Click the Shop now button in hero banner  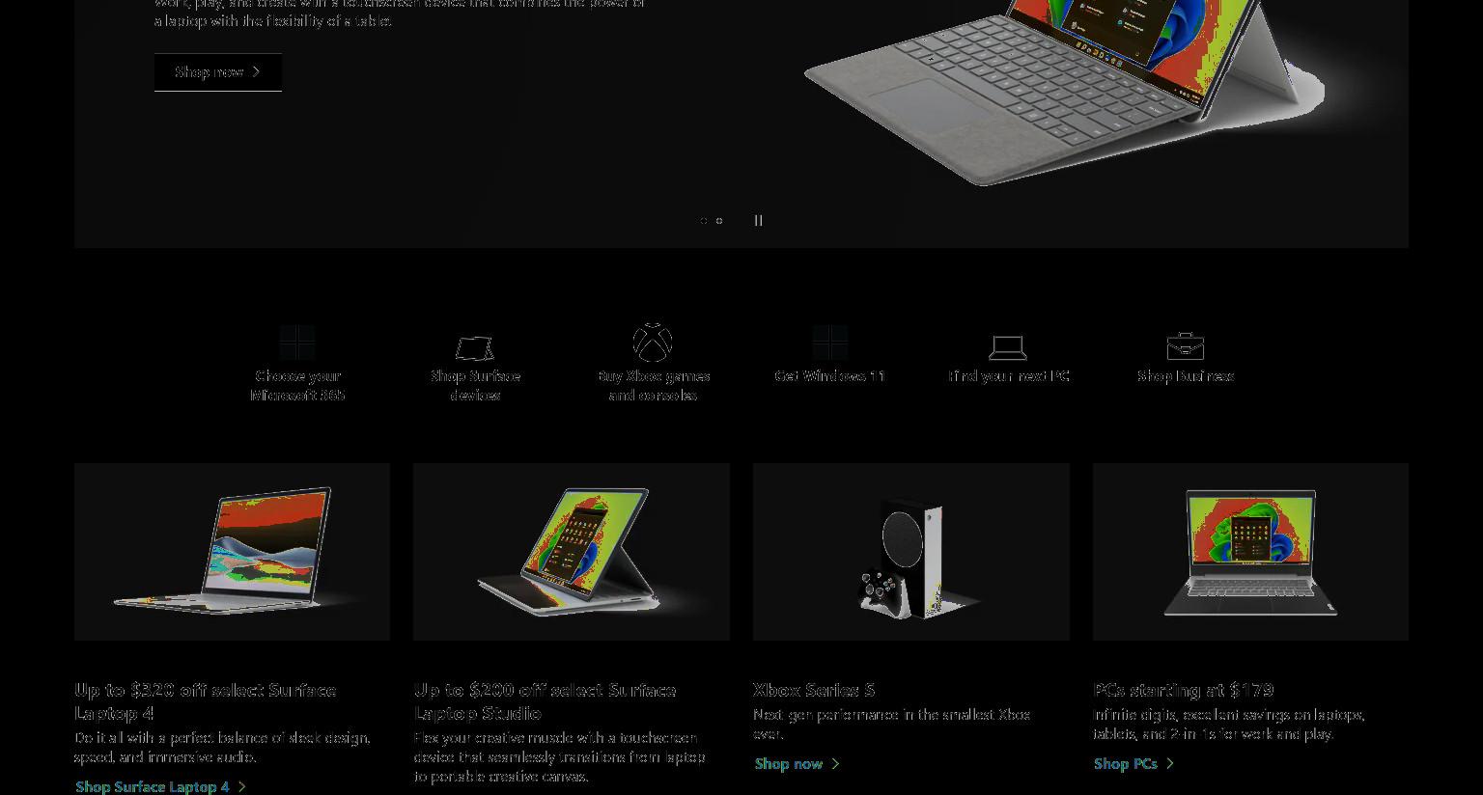coord(218,72)
